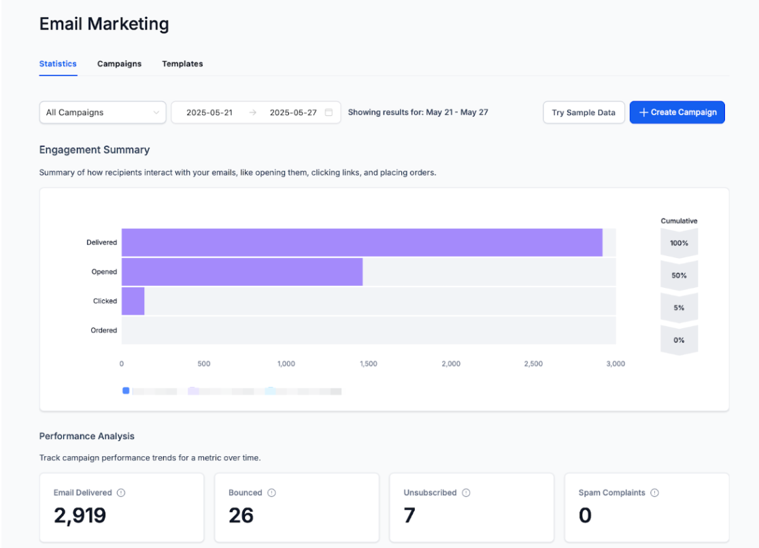Expand the All Campaigns dropdown

(x=102, y=112)
